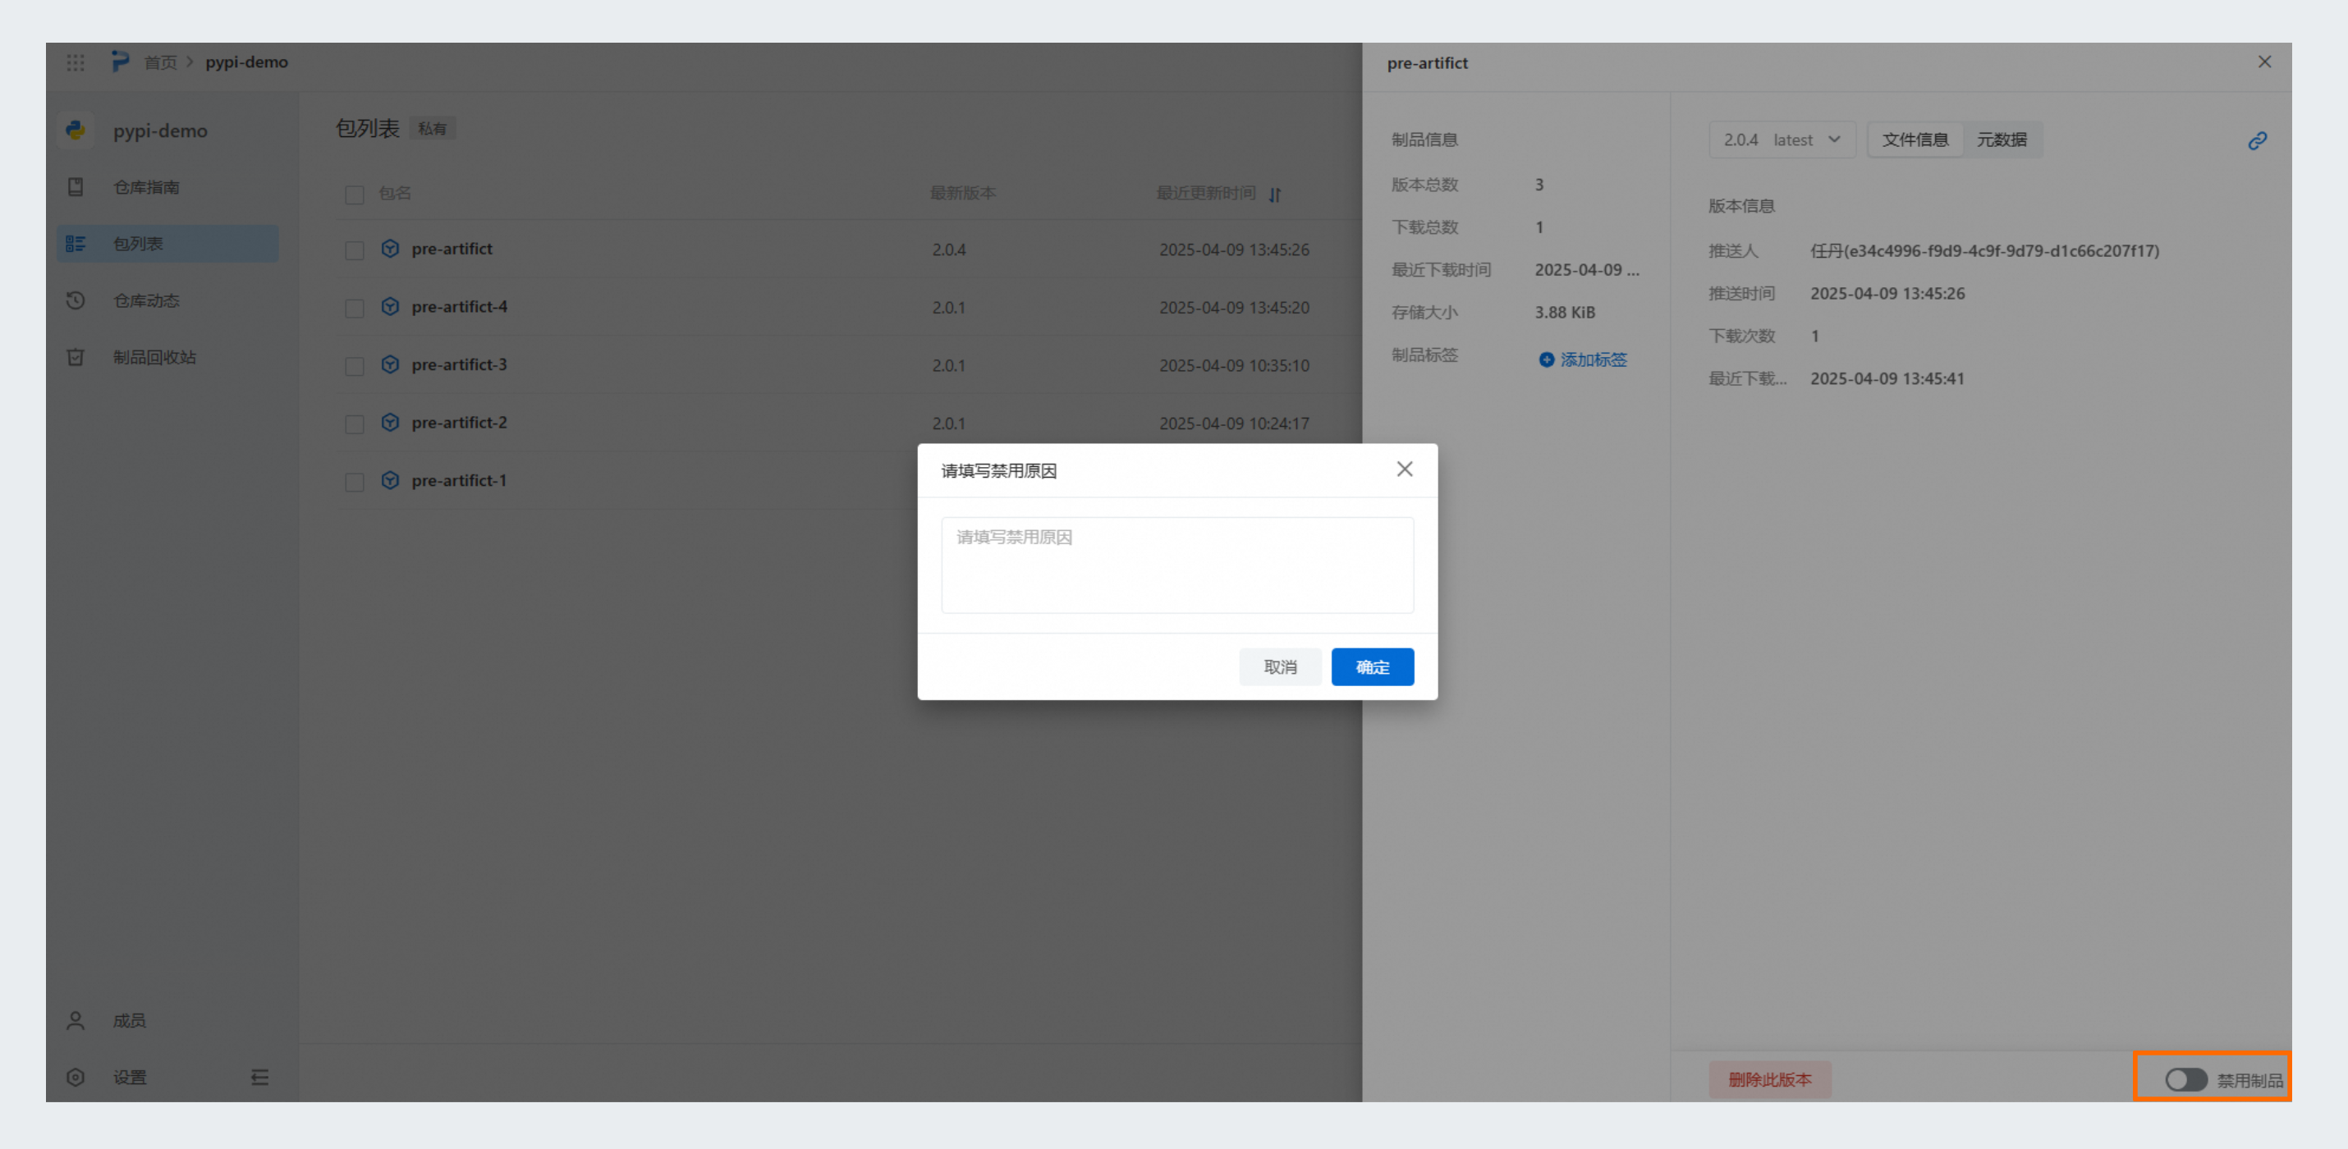Open 仓库动态 from the sidebar
The image size is (2348, 1149).
tap(146, 300)
